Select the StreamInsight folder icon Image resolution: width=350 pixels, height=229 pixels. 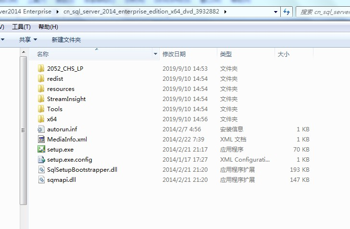41,99
